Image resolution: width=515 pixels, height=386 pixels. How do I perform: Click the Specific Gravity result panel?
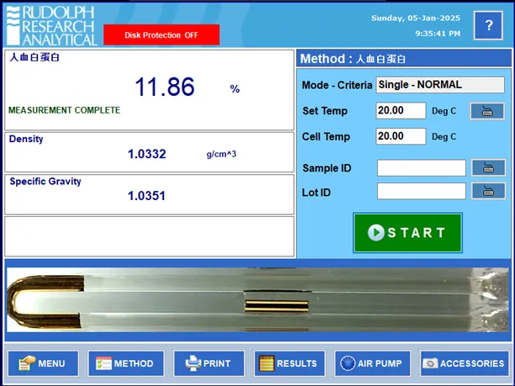tap(149, 193)
